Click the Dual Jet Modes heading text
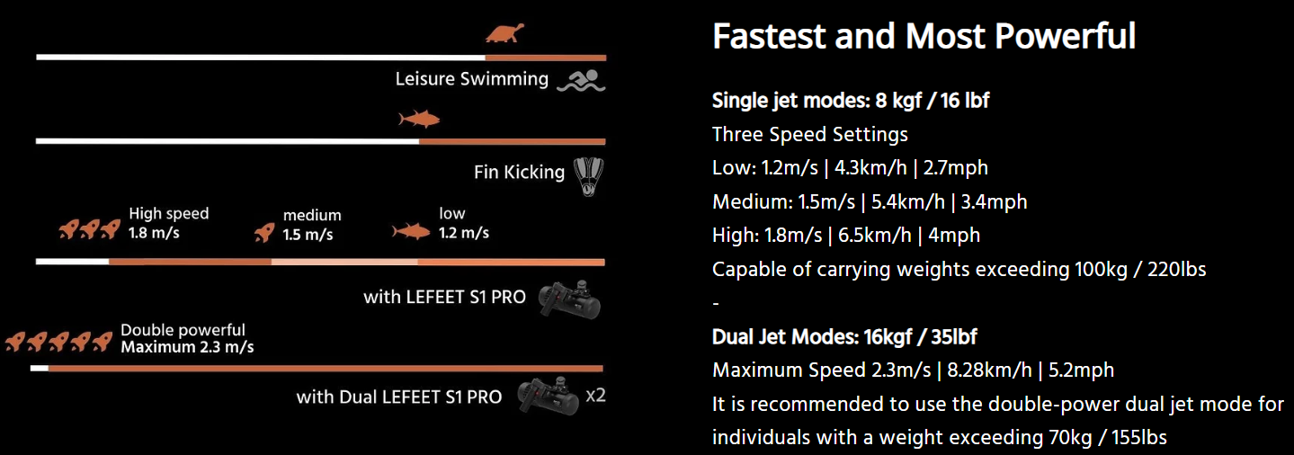 tap(844, 337)
